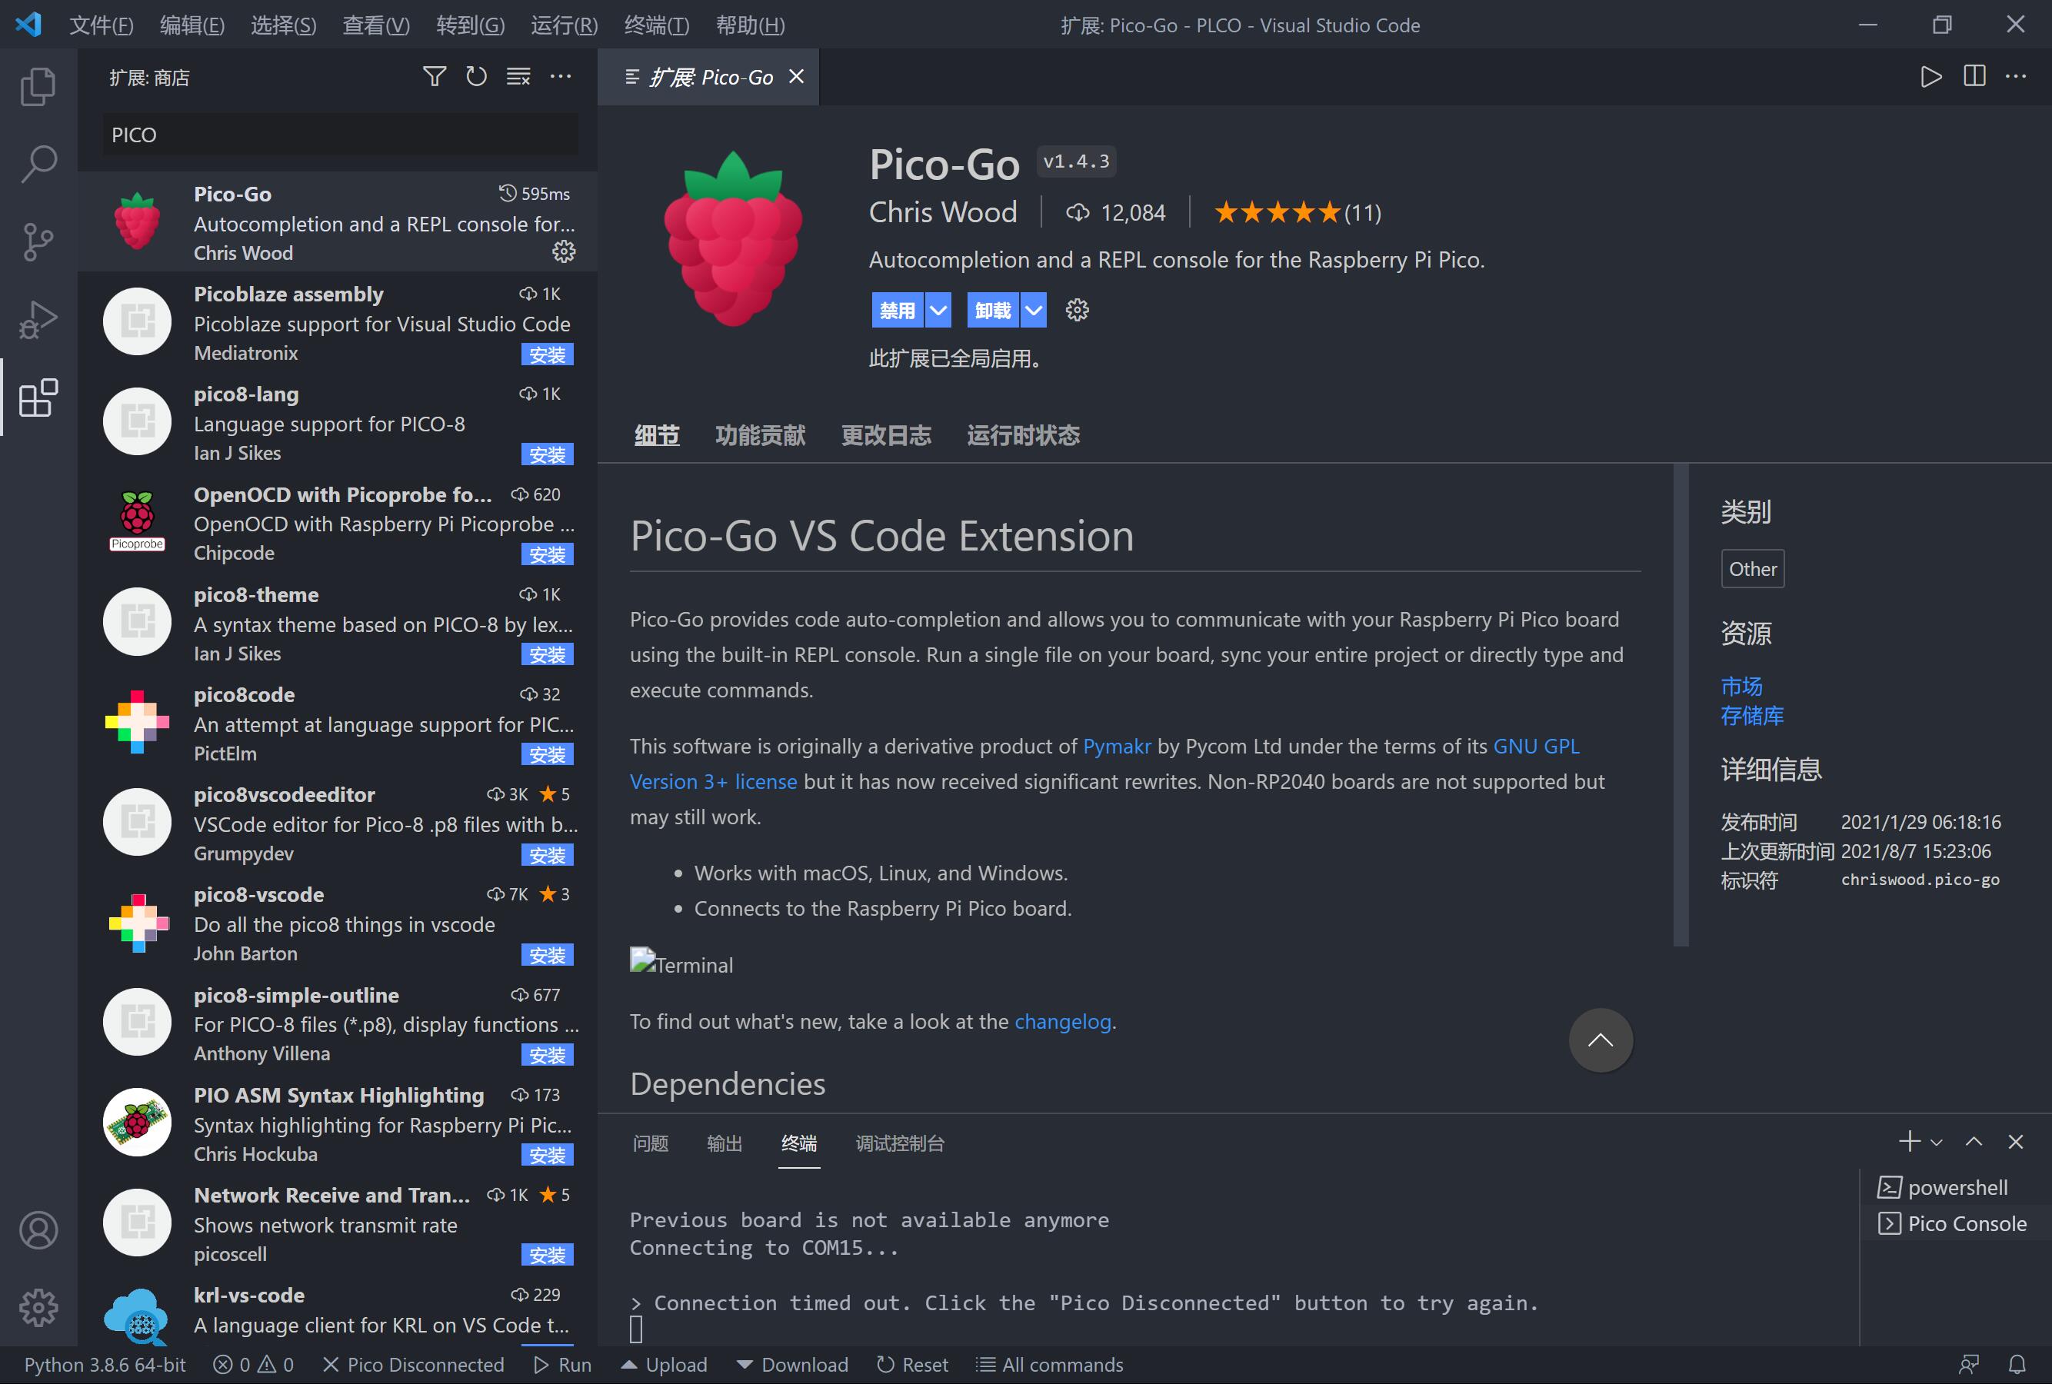Open editor more actions ellipsis

(x=2016, y=77)
